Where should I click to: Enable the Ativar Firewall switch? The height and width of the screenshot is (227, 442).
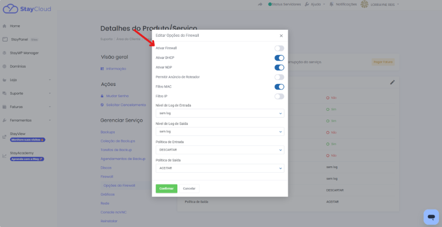[279, 48]
